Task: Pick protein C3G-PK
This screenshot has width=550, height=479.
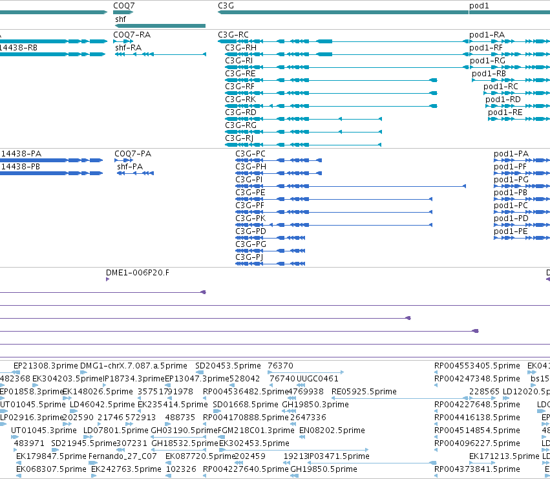Action: 334,225
